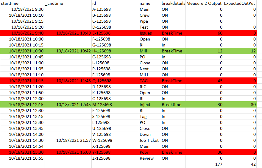Click the BreakTime cell in Poor row

click(x=173, y=152)
